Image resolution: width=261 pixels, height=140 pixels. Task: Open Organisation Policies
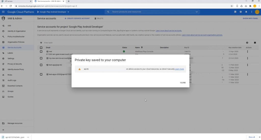16,42
